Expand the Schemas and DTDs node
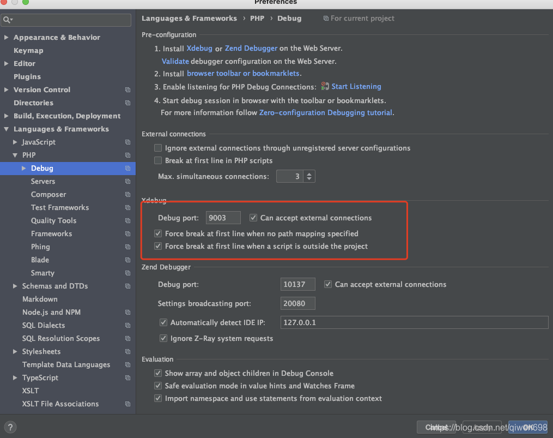 15,286
